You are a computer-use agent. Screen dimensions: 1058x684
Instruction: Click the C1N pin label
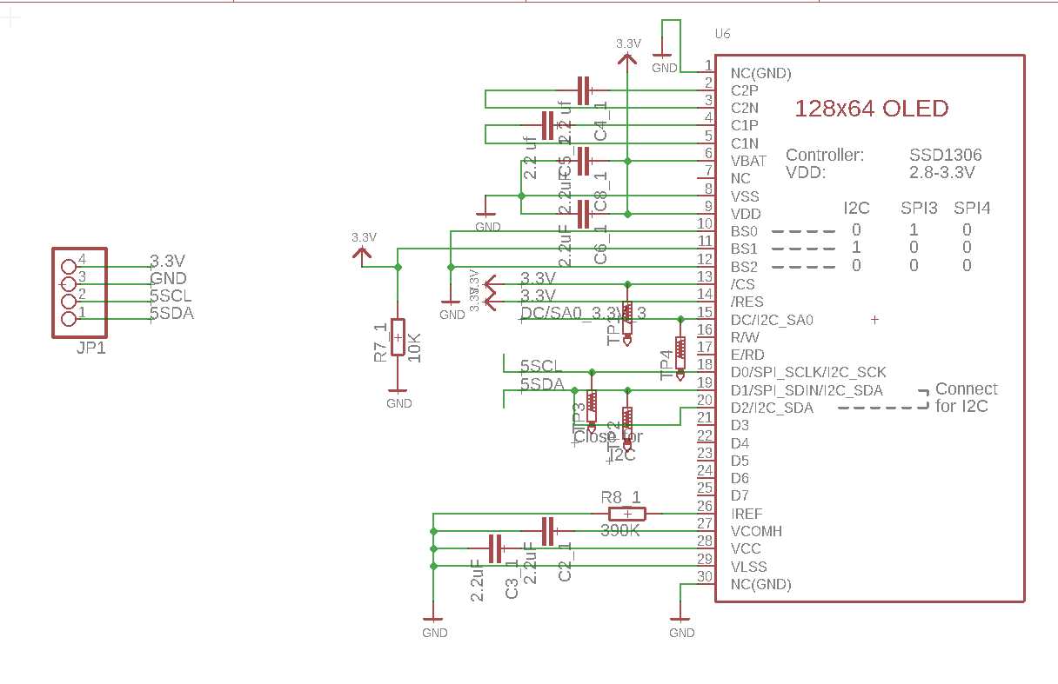tap(745, 143)
